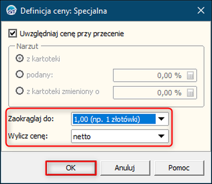Click the netto value in combo box

point(82,137)
